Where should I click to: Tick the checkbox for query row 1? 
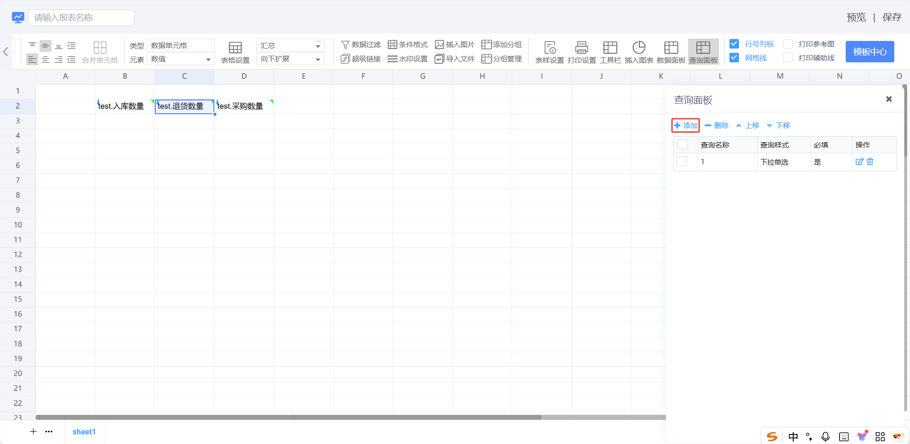(x=682, y=161)
